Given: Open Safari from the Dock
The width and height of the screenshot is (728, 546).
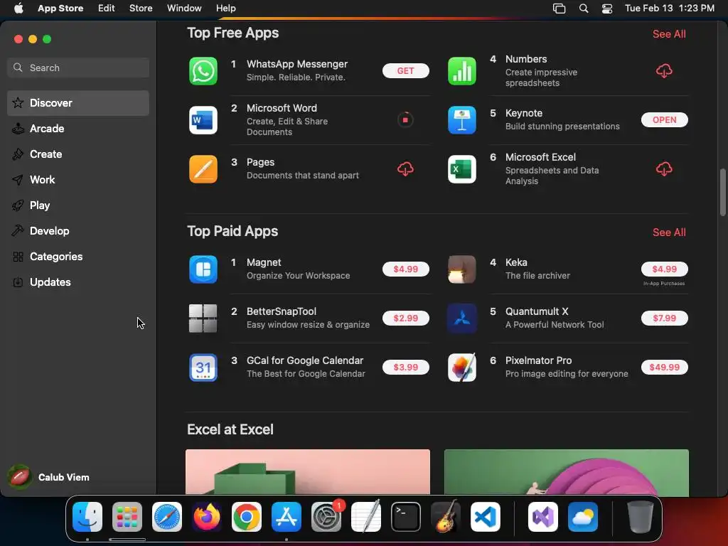Looking at the screenshot, I should 167,517.
